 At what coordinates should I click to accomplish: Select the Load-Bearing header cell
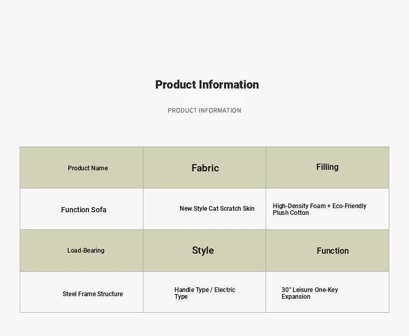coord(81,251)
